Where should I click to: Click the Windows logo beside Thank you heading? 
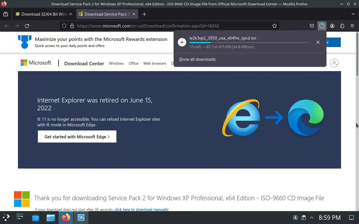pos(22,199)
